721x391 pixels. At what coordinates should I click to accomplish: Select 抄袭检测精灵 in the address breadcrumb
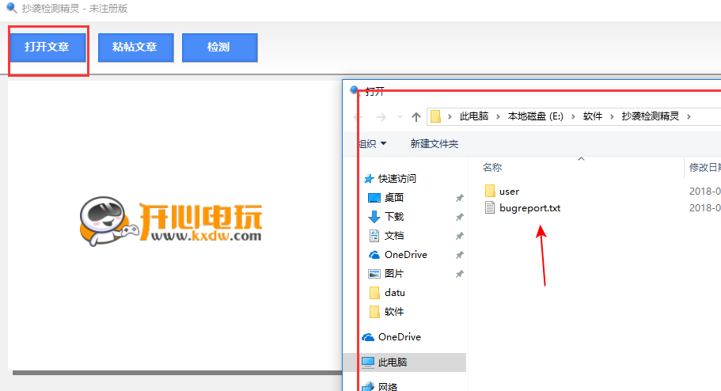click(651, 116)
